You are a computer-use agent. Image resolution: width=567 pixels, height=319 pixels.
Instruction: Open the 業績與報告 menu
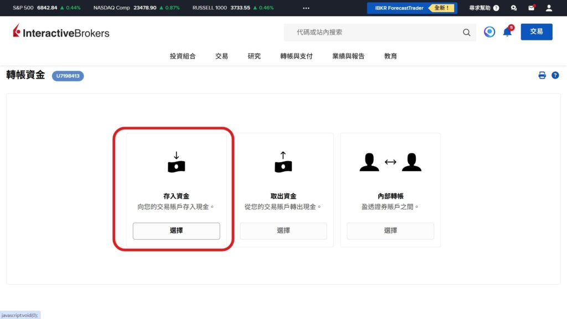click(348, 56)
